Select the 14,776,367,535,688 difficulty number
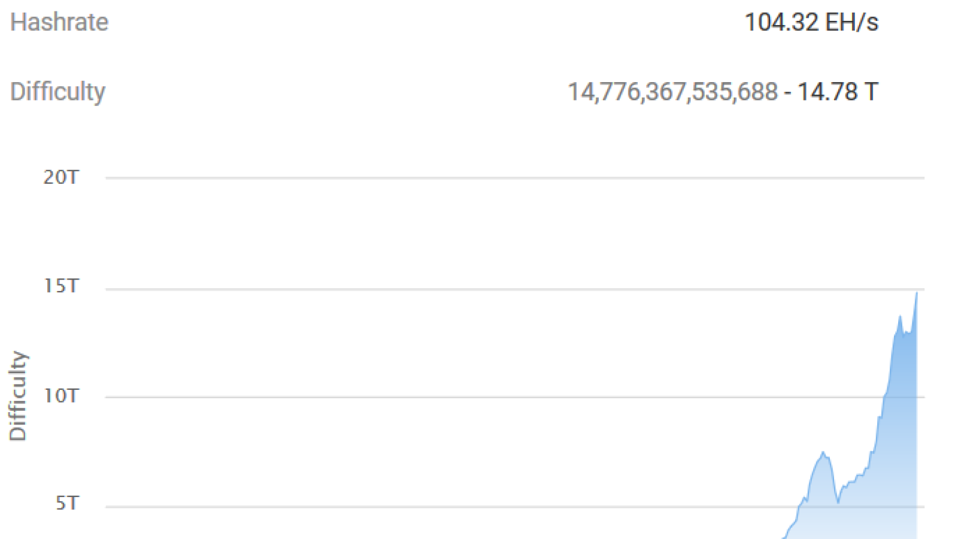The image size is (958, 539). click(x=672, y=92)
